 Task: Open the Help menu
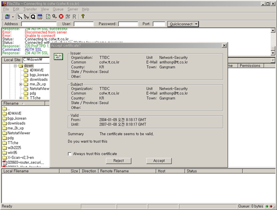85,9
